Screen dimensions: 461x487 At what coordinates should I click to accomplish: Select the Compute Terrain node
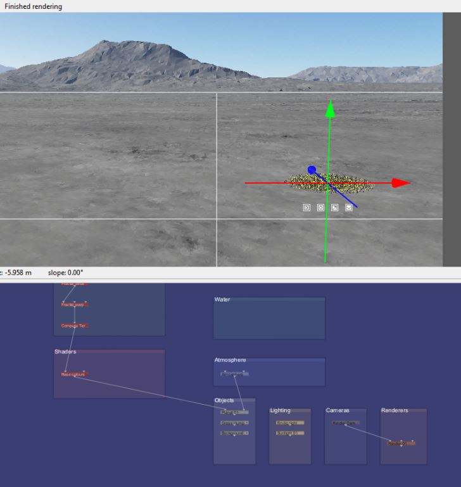point(75,326)
